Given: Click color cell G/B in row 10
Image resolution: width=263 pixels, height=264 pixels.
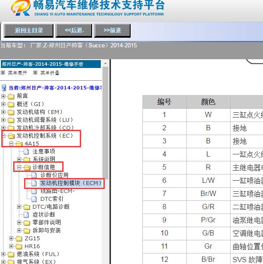Looking at the screenshot, I should (x=208, y=233).
